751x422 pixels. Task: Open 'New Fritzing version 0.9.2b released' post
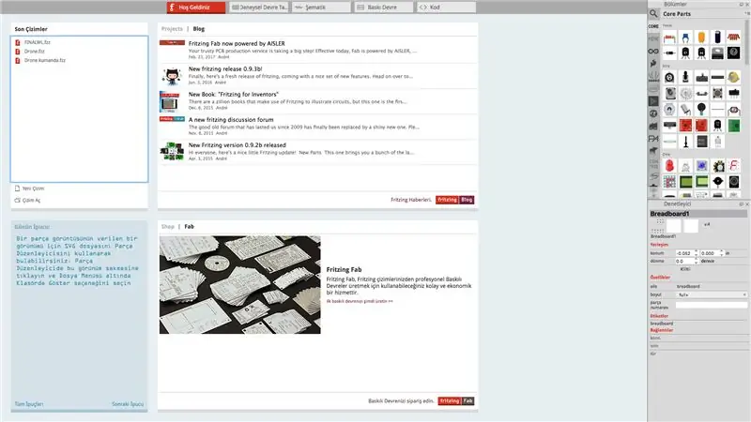[238, 145]
